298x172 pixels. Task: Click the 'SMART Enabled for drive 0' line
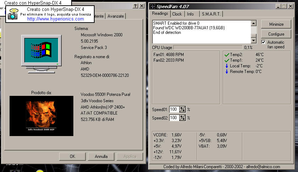pos(176,23)
